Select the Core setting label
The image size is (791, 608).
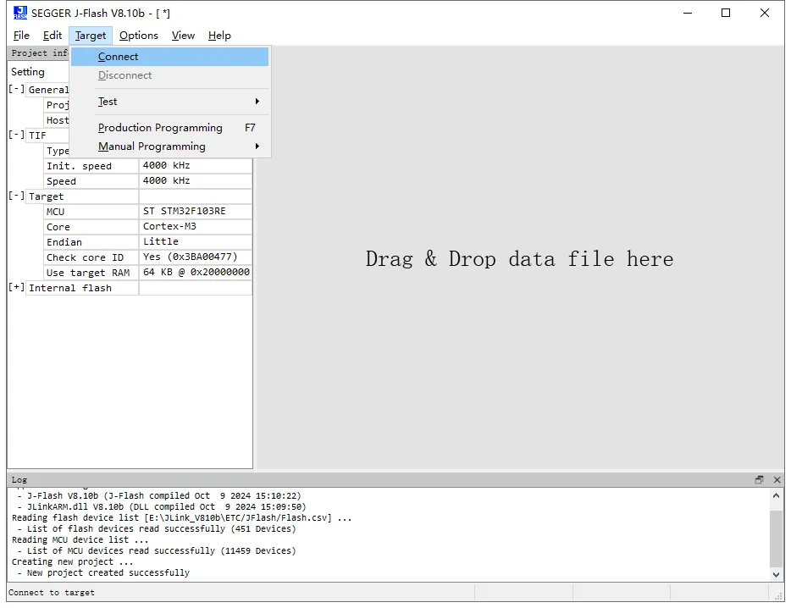[x=91, y=227]
